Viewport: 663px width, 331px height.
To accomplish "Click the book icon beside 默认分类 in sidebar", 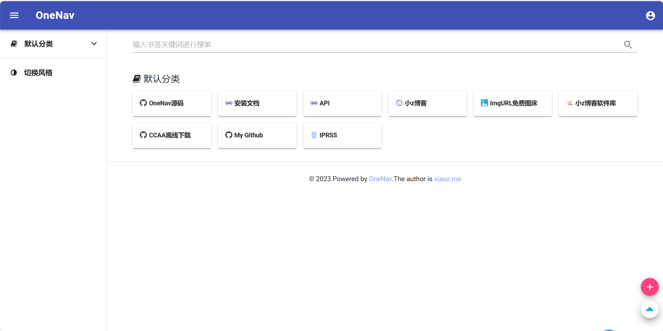I will pos(14,44).
